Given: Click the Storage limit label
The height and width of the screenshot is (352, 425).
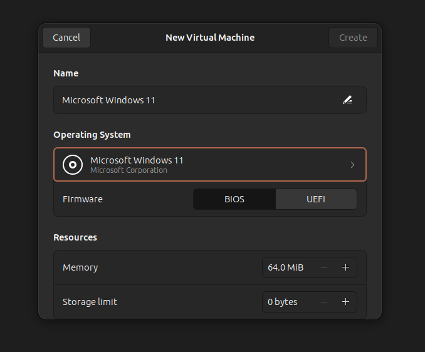Looking at the screenshot, I should pyautogui.click(x=90, y=302).
